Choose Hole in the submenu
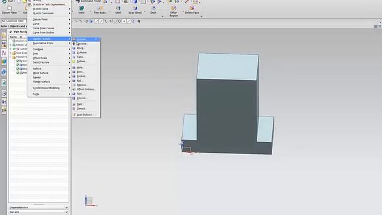This screenshot has height=215, width=382. pyautogui.click(x=86, y=67)
